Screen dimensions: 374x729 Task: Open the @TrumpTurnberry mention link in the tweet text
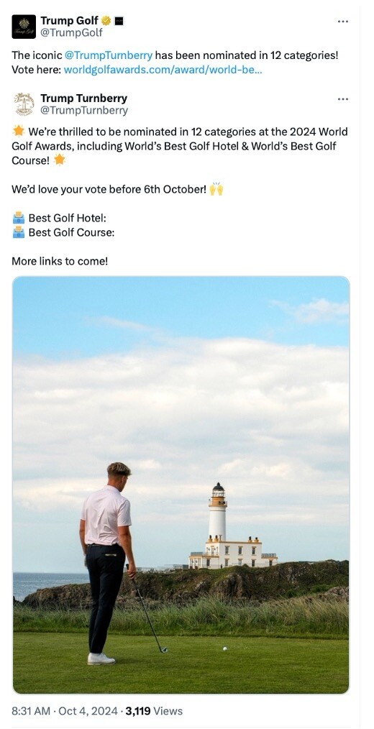pos(109,55)
